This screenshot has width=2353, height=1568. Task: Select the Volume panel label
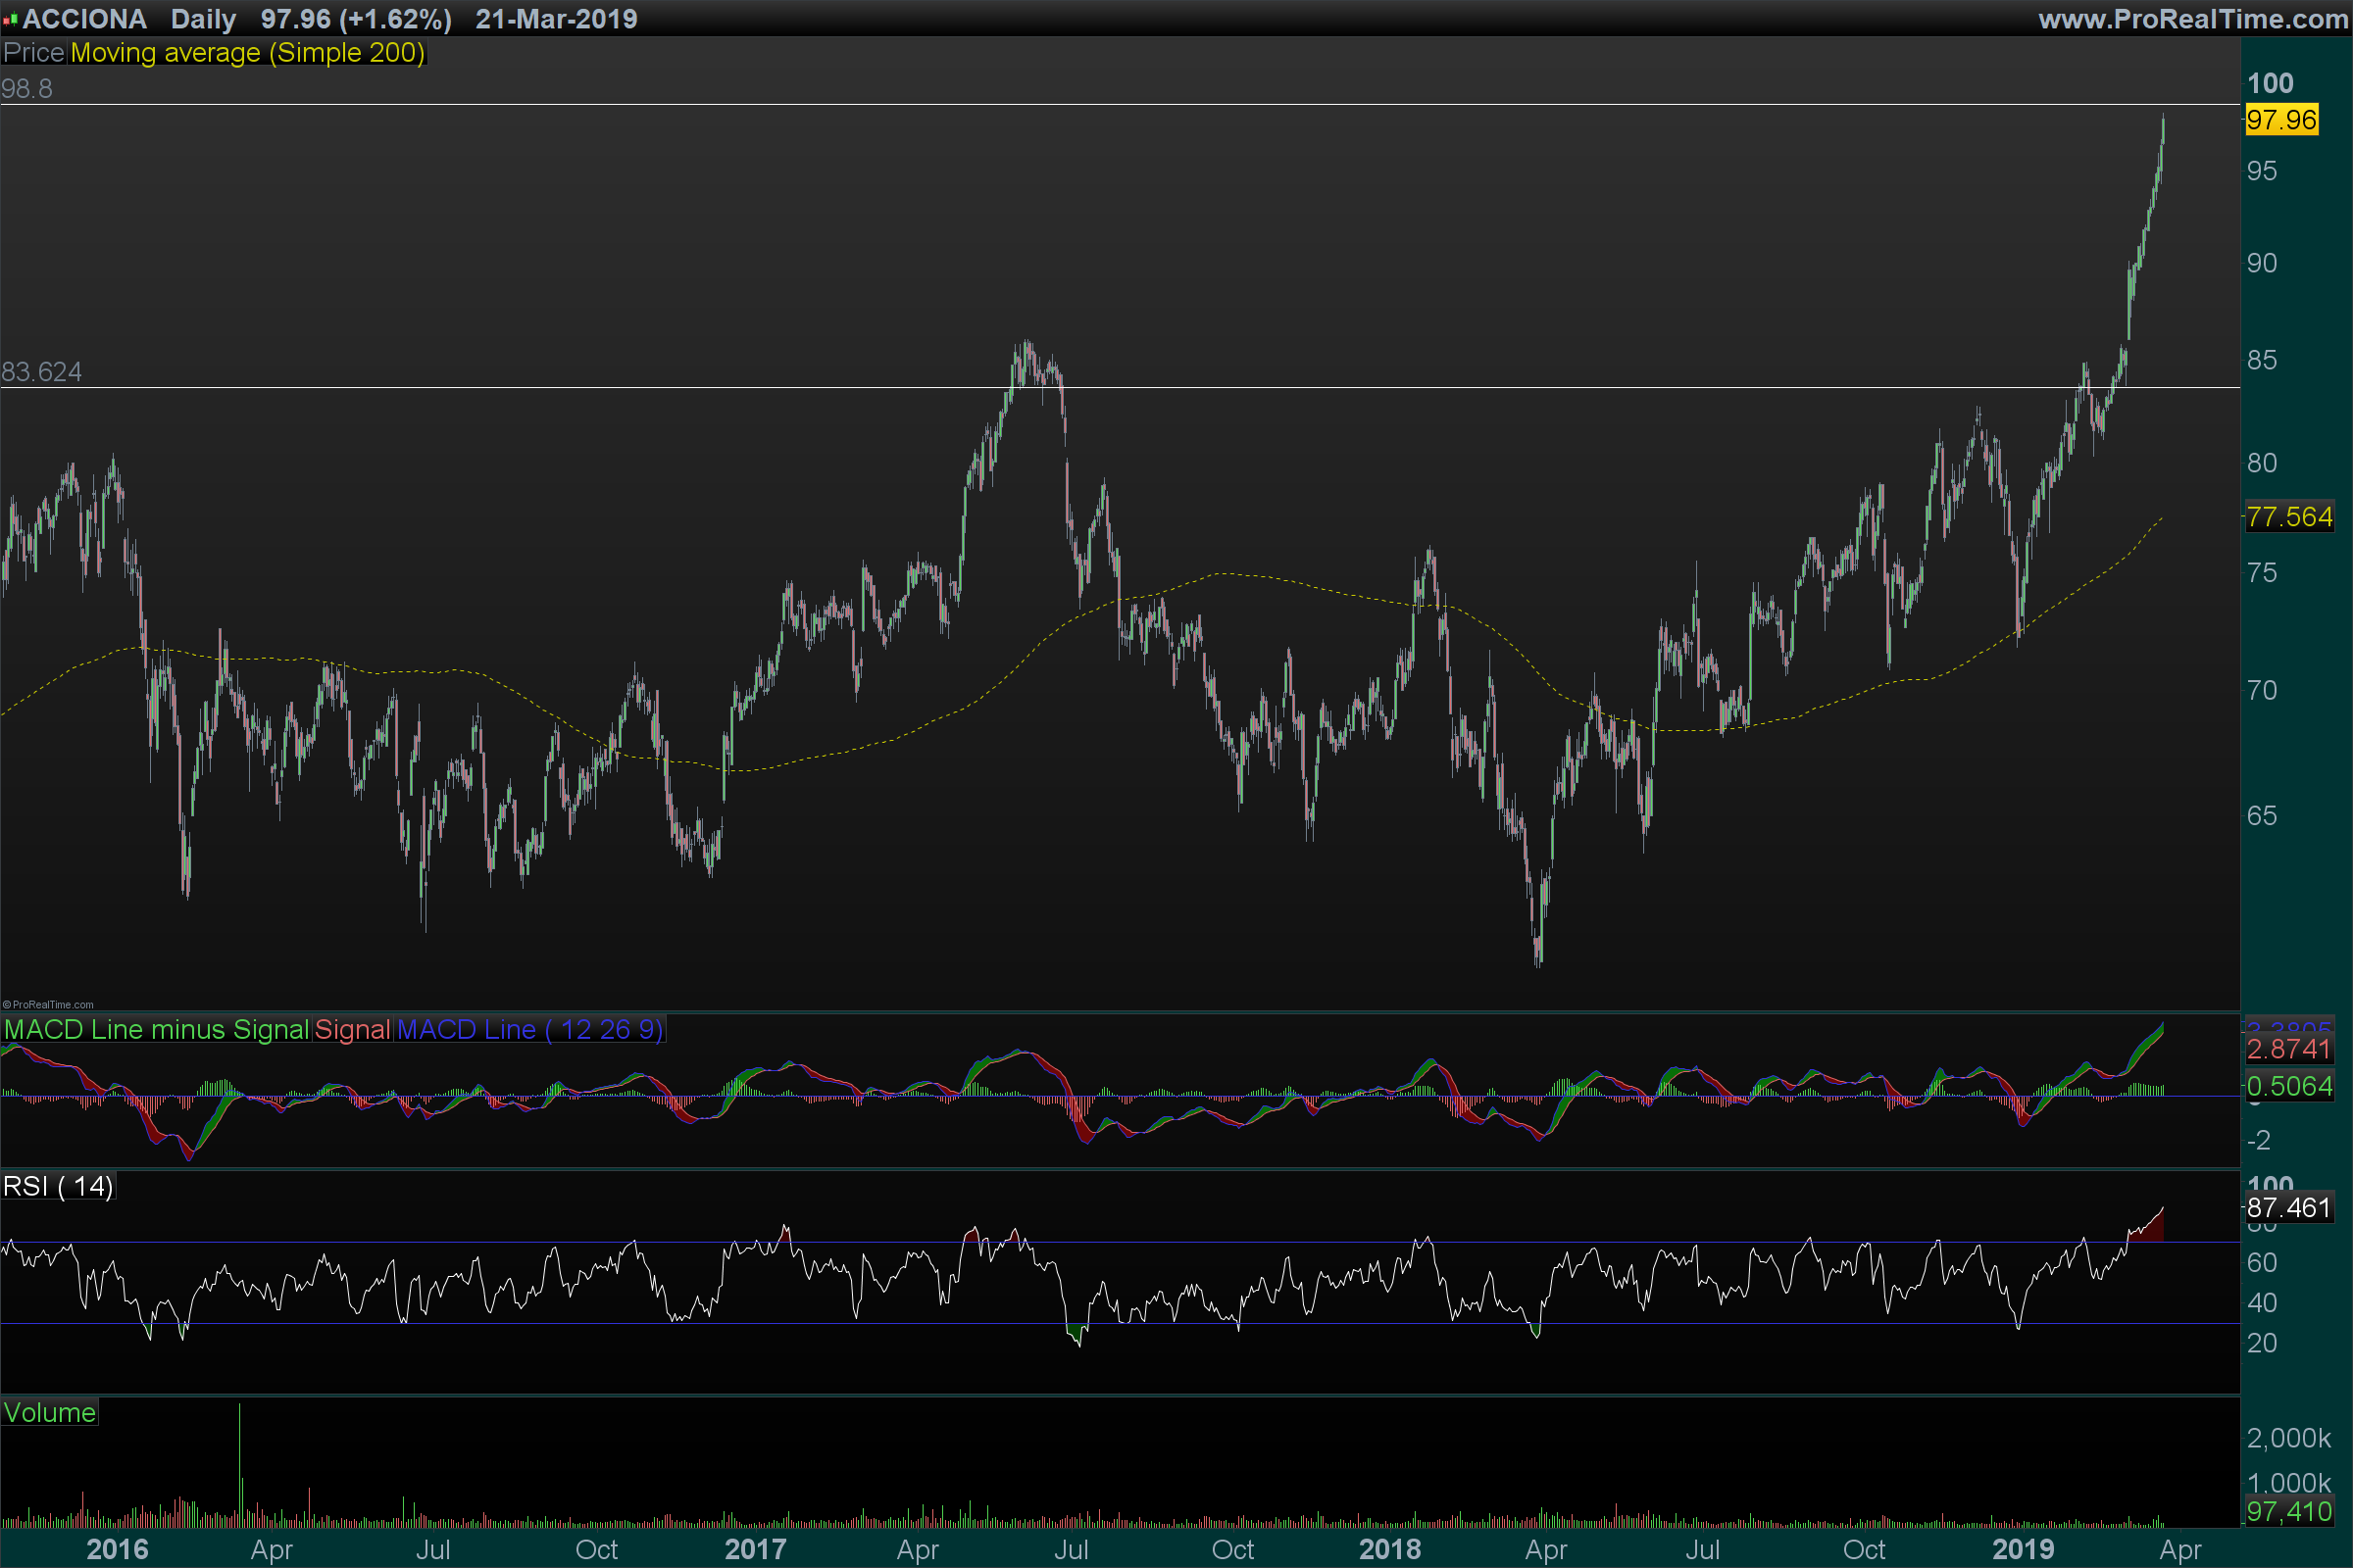click(50, 1412)
